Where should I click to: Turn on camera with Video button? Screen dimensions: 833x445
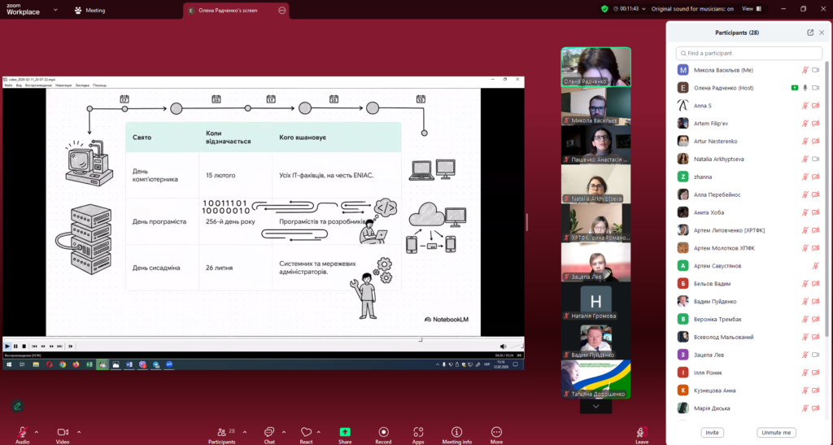click(x=62, y=432)
